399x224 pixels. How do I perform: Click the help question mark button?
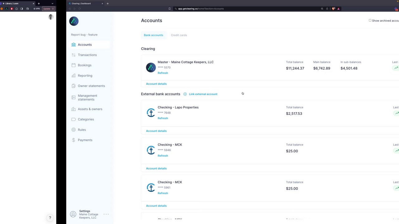click(50, 218)
